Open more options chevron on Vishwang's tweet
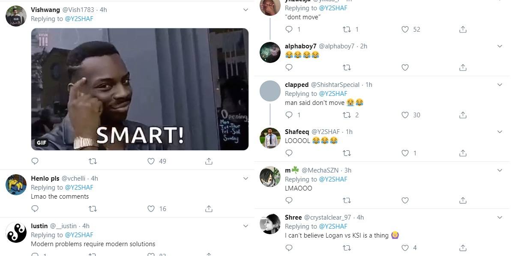This screenshot has height=256, width=512. (x=246, y=10)
